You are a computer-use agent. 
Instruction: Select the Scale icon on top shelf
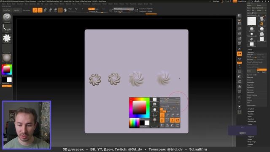pyautogui.click(x=50, y=10)
